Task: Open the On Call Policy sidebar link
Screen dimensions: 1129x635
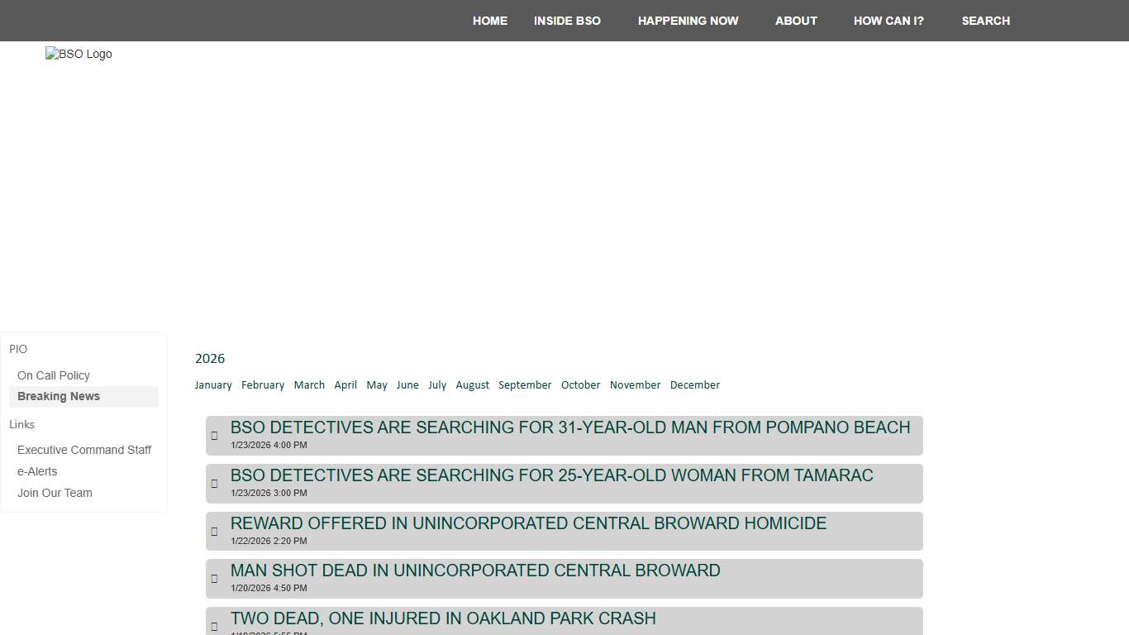Action: (54, 375)
